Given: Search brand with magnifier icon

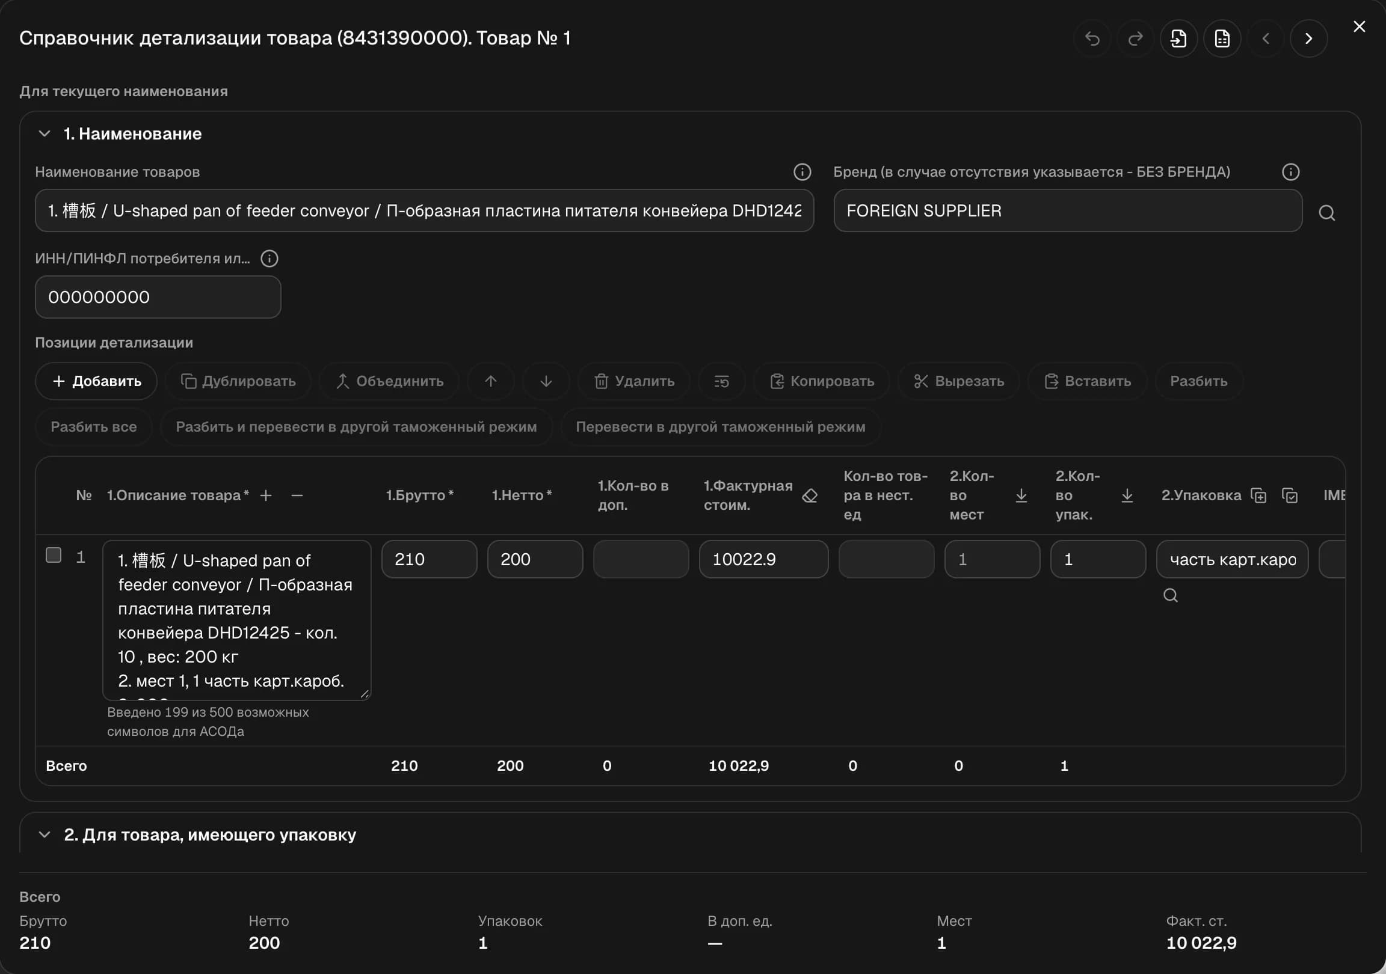Looking at the screenshot, I should [1326, 212].
